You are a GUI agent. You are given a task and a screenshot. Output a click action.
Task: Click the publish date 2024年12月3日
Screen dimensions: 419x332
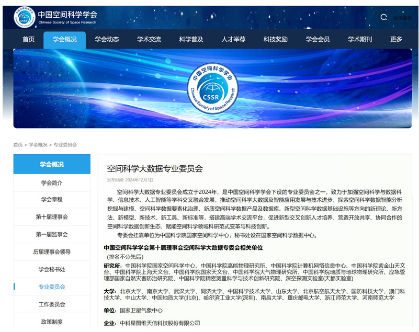(139, 180)
